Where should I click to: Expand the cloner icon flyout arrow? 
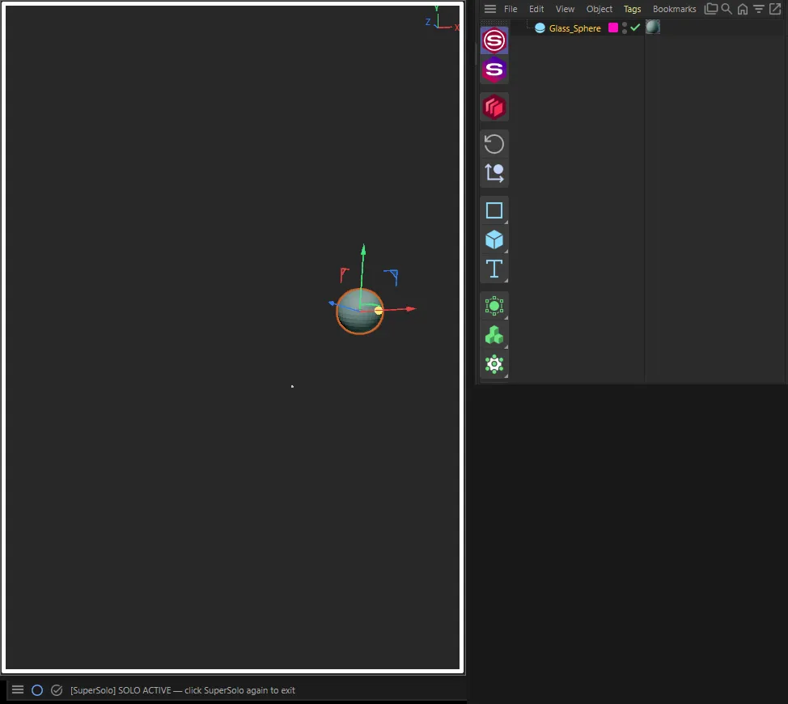point(506,346)
